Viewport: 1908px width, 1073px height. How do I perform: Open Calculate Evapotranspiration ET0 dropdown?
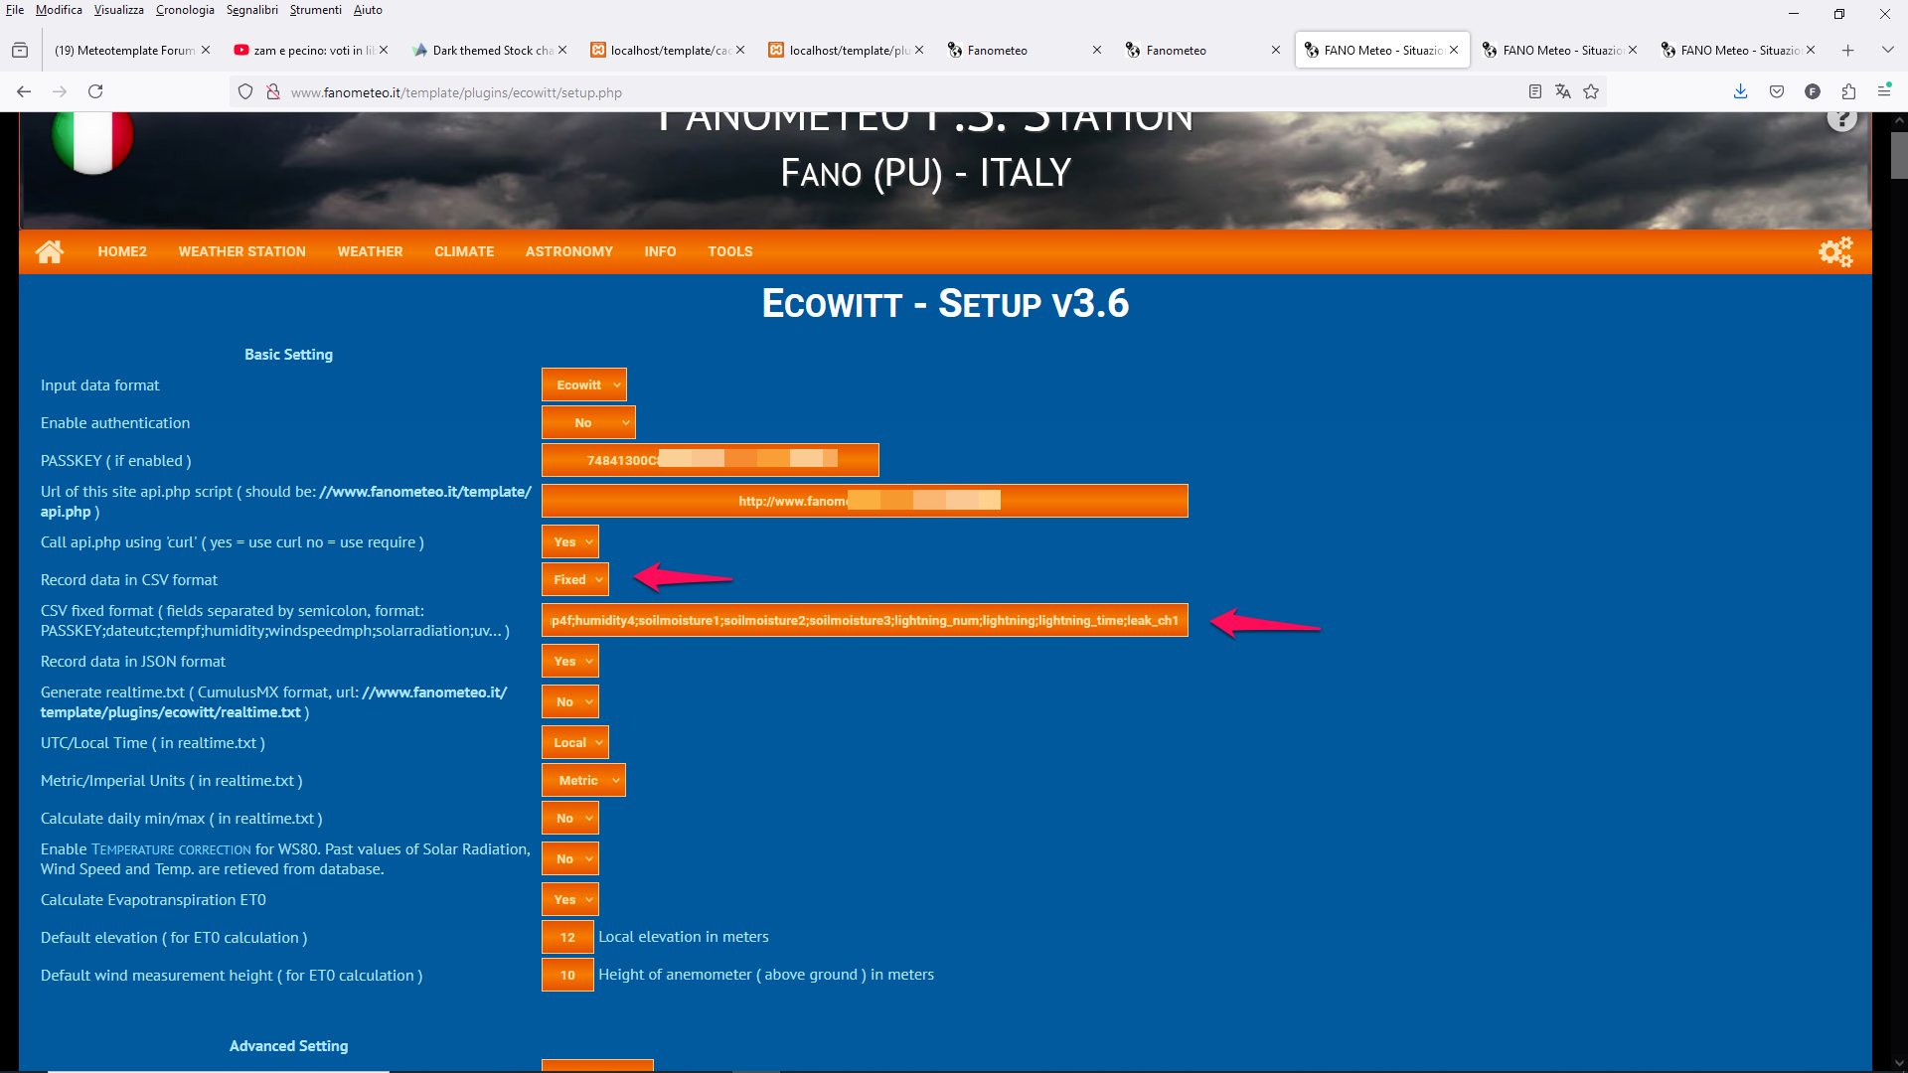(x=570, y=899)
